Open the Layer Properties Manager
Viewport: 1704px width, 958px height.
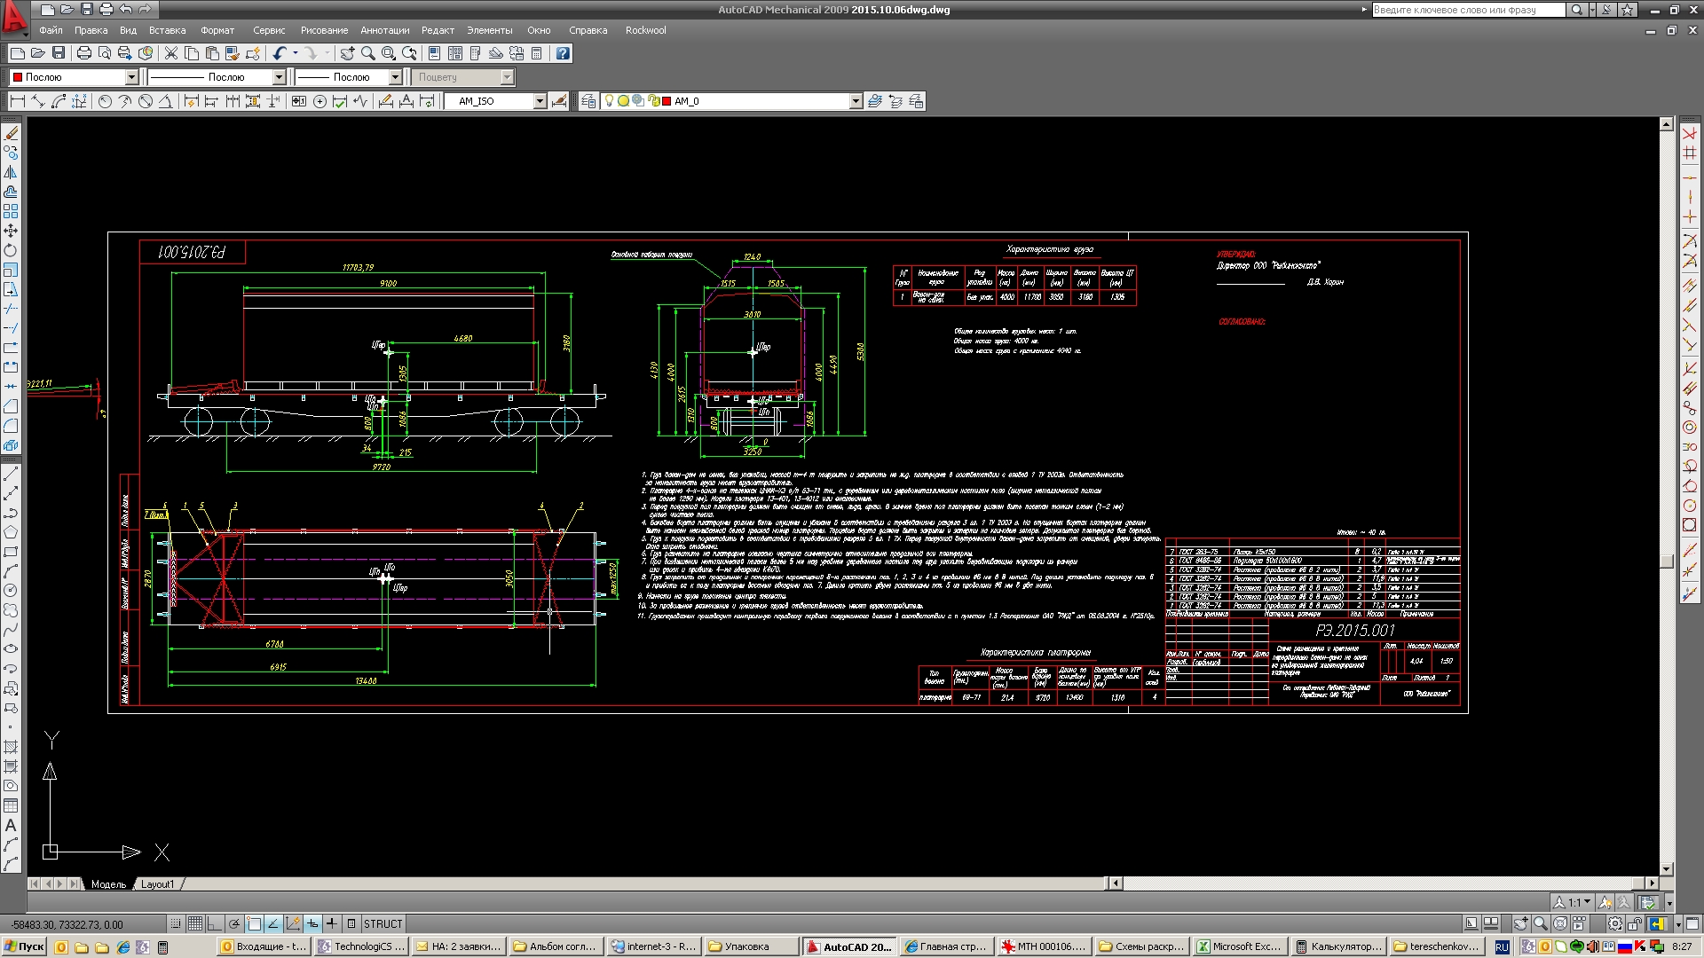[x=588, y=101]
